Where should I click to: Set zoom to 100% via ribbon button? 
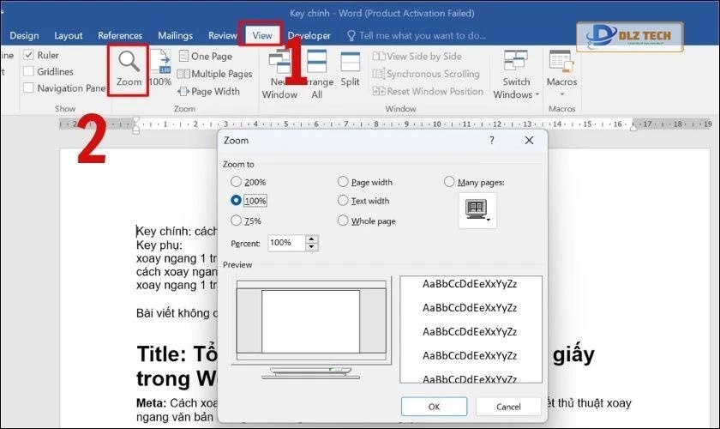[x=160, y=69]
